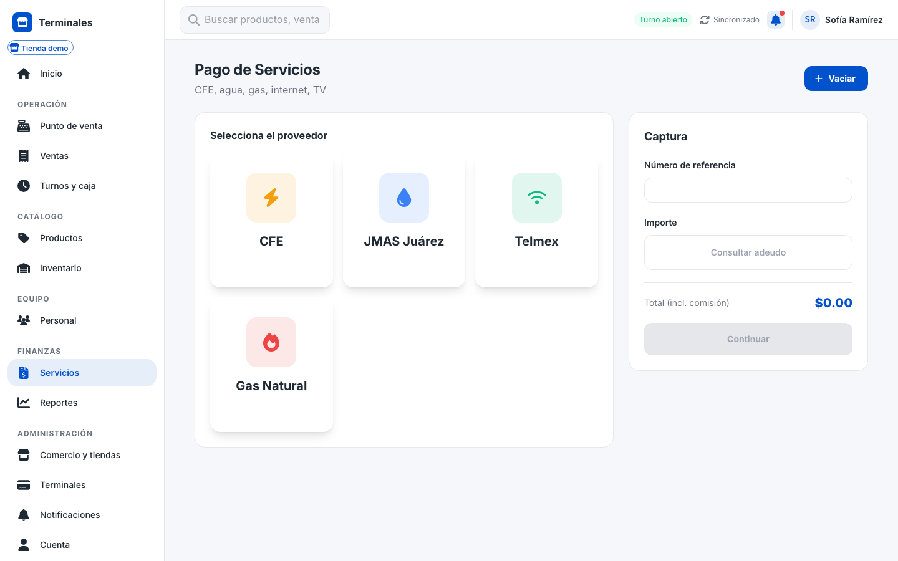898x561 pixels.
Task: Click the Terminales credit card icon
Action: point(24,485)
